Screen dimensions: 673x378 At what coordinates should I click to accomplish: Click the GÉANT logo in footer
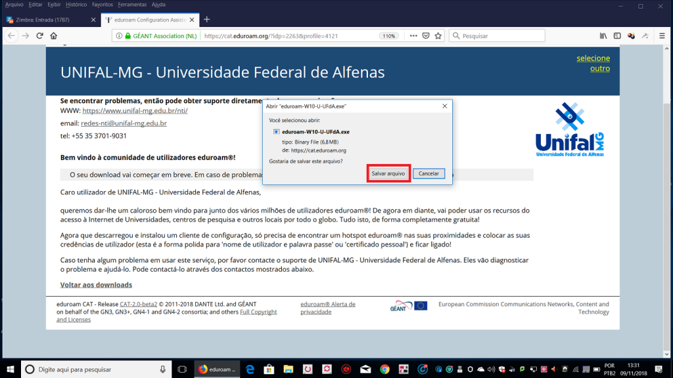[x=401, y=306]
